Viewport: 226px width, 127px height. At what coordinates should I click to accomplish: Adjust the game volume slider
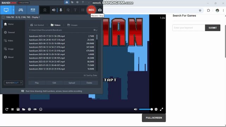click(x=146, y=109)
